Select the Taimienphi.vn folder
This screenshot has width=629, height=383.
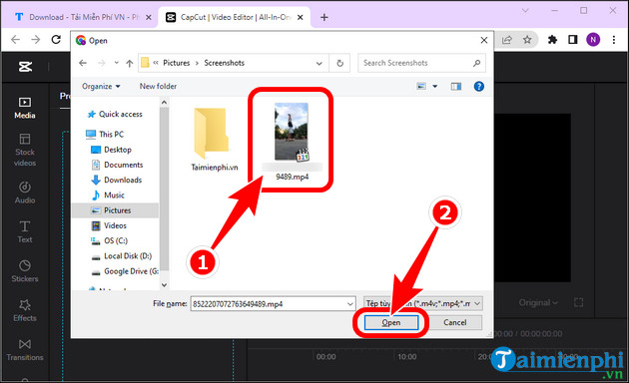click(215, 140)
